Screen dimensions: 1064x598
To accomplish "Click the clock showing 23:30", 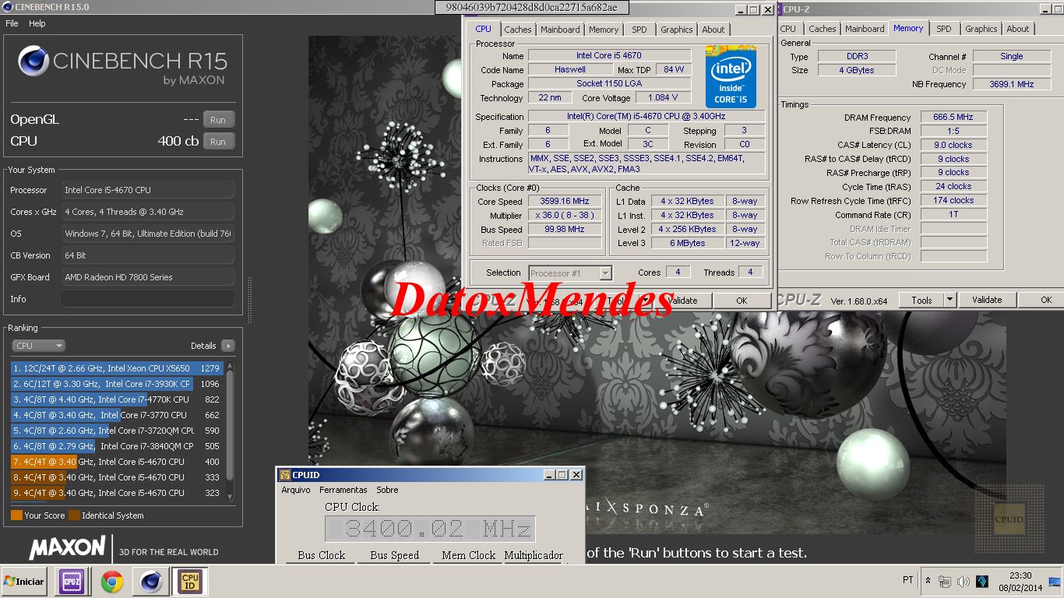I will pos(1020,575).
